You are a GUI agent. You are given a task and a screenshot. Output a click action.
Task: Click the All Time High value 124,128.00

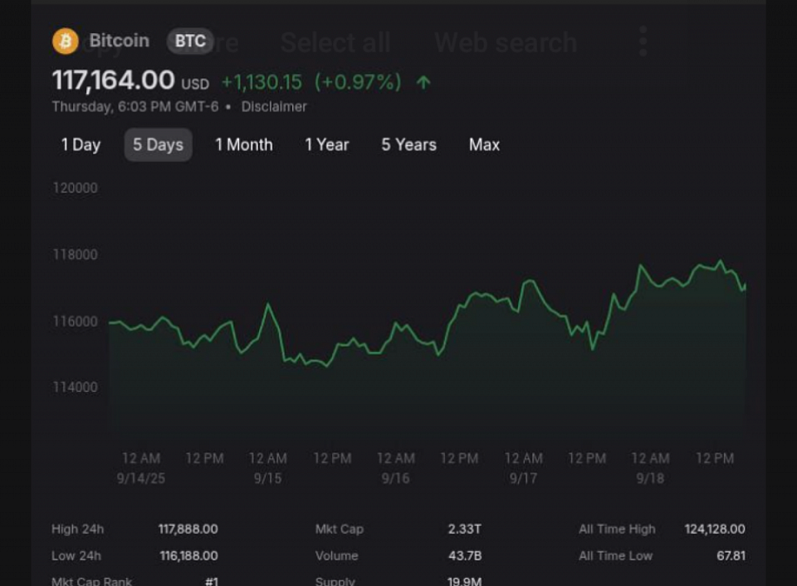click(x=715, y=529)
